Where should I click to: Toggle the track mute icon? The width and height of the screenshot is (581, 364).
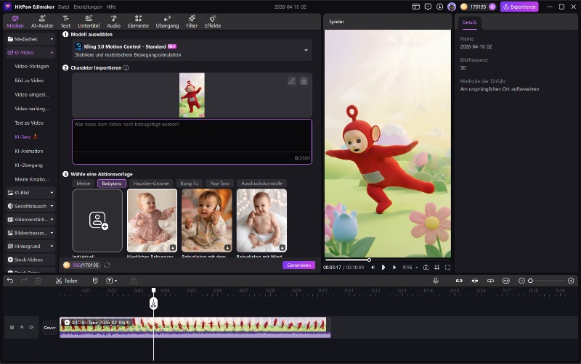[31, 327]
